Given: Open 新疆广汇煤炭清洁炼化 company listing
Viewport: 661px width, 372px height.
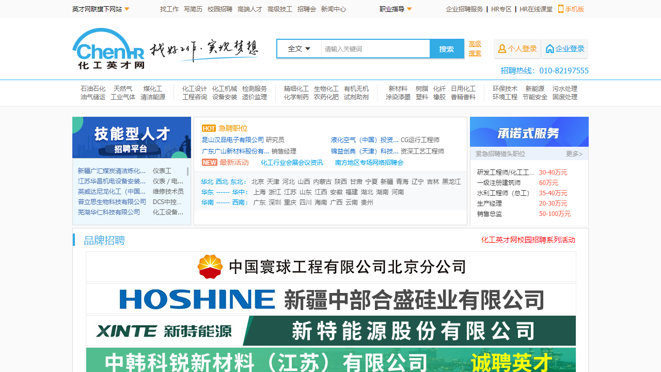Looking at the screenshot, I should [112, 171].
